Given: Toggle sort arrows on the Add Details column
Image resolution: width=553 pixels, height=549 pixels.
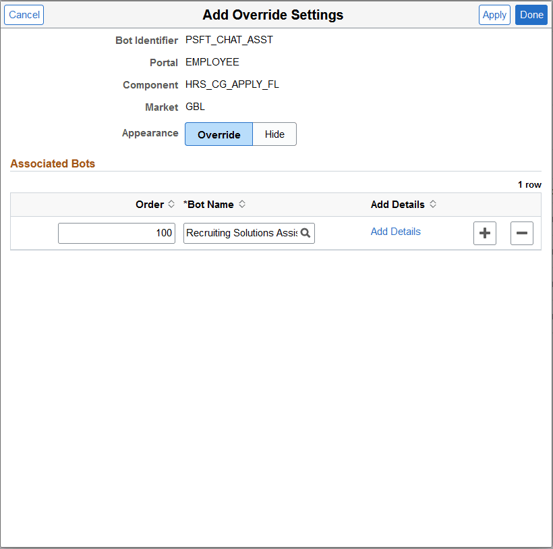Looking at the screenshot, I should 434,204.
